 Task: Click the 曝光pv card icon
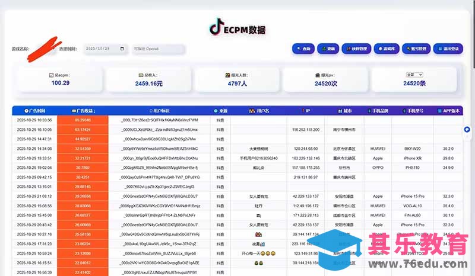coord(318,75)
